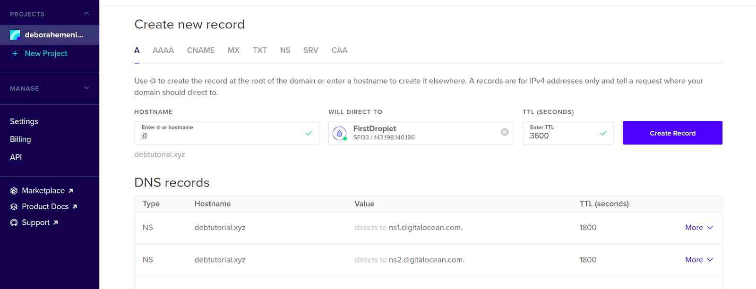Create a New Project link
The width and height of the screenshot is (756, 289).
coord(46,53)
